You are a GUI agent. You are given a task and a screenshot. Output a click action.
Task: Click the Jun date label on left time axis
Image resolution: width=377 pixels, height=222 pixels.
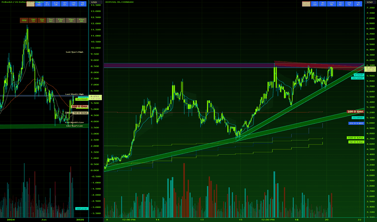coord(44,220)
